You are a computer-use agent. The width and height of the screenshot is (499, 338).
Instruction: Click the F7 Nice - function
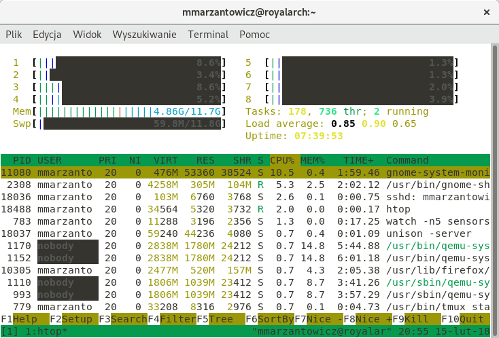click(319, 319)
